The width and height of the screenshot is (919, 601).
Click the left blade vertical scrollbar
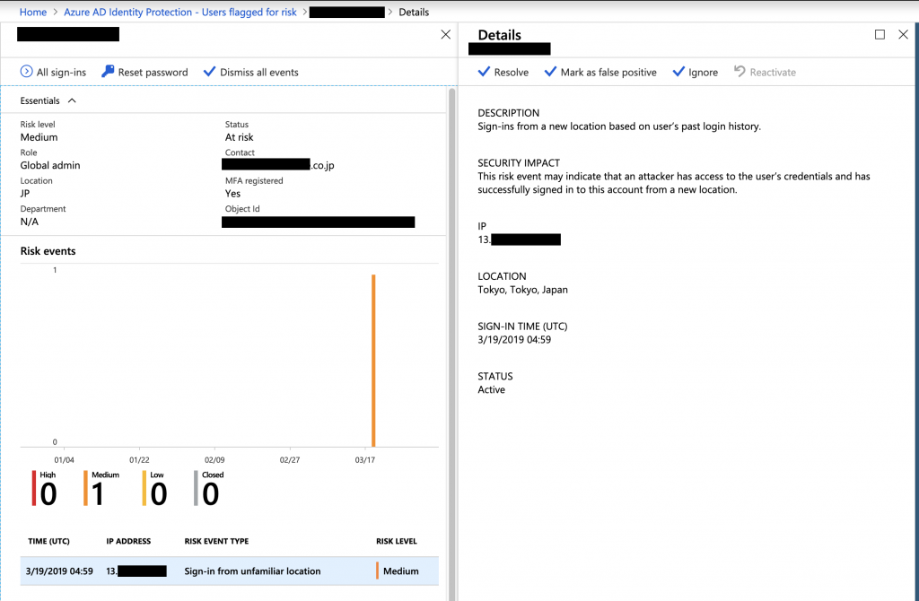452,344
